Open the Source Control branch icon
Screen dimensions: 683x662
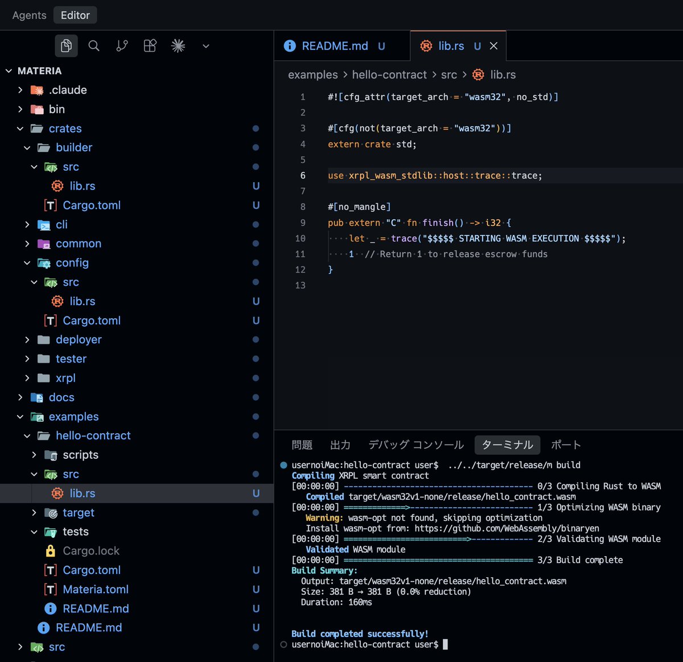click(122, 46)
